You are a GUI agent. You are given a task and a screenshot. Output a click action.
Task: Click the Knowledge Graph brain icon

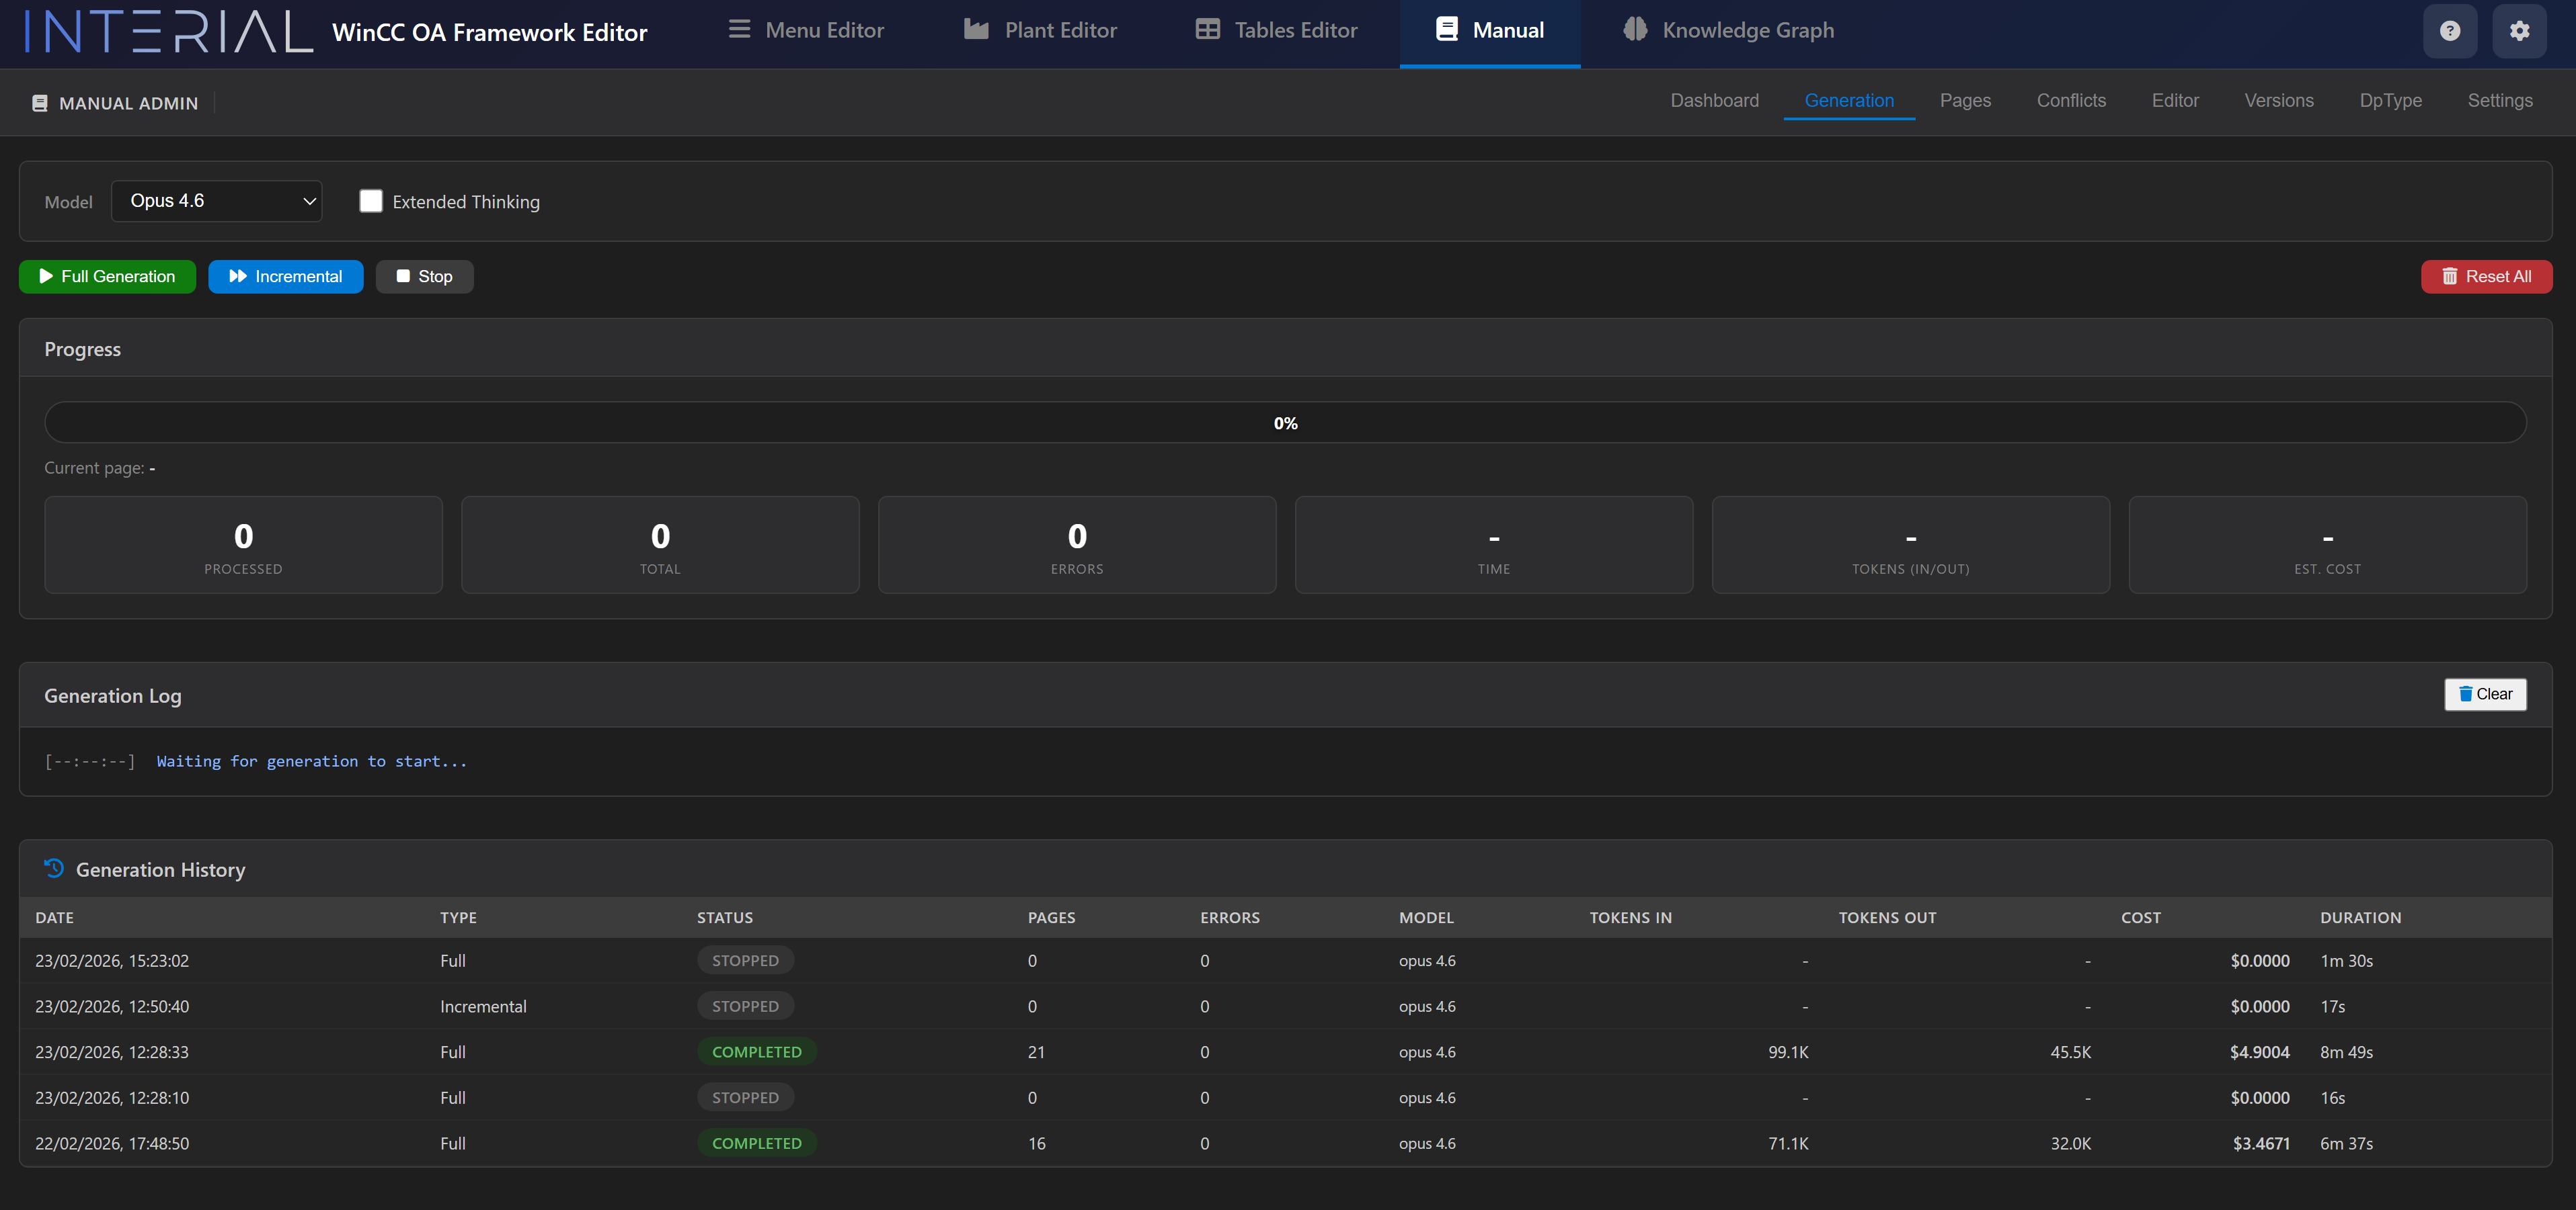1635,30
